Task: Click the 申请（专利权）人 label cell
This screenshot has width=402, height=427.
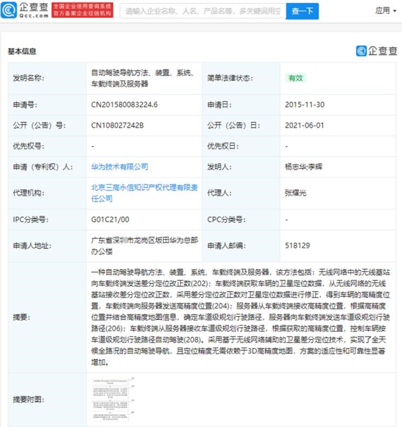Action: click(47, 167)
